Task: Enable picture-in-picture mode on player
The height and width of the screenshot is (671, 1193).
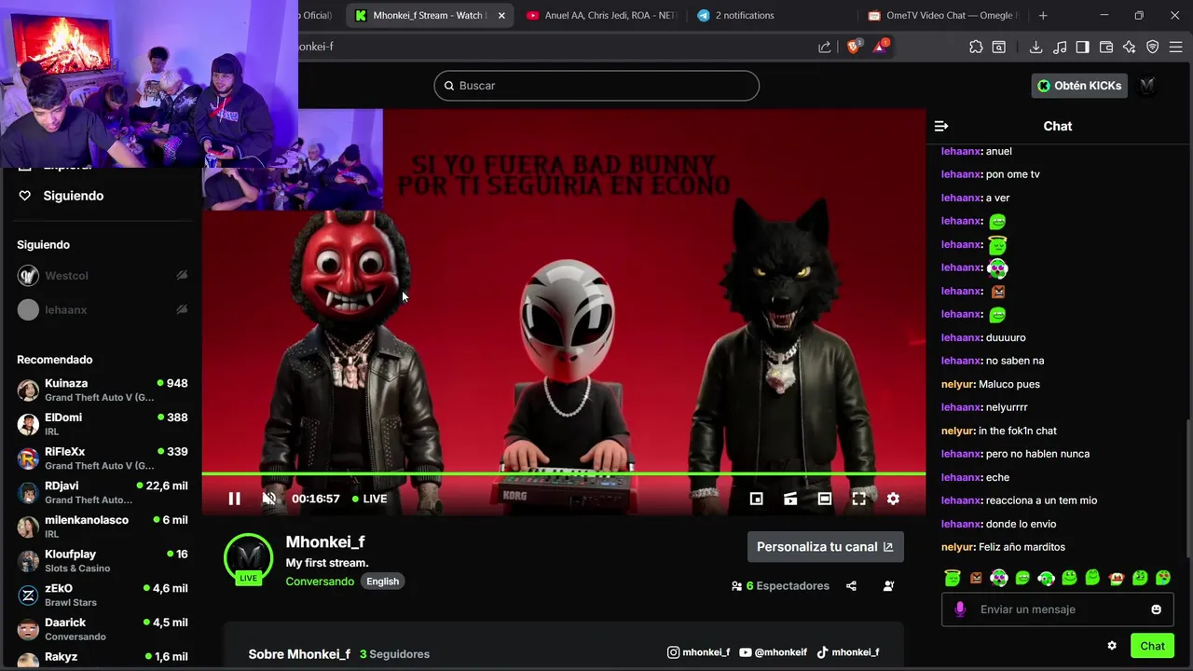Action: click(x=757, y=499)
